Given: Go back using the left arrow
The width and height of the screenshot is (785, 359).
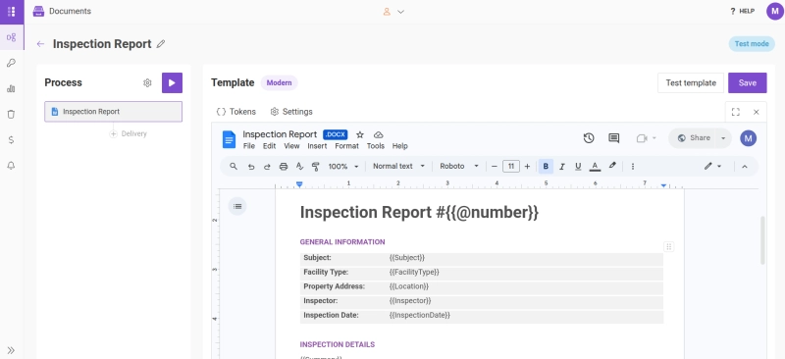Looking at the screenshot, I should (x=40, y=44).
